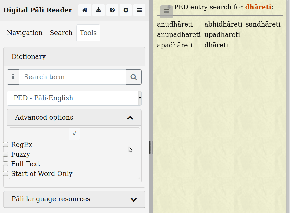This screenshot has width=290, height=213.
Task: Click inside the Search term input field
Action: 72,77
